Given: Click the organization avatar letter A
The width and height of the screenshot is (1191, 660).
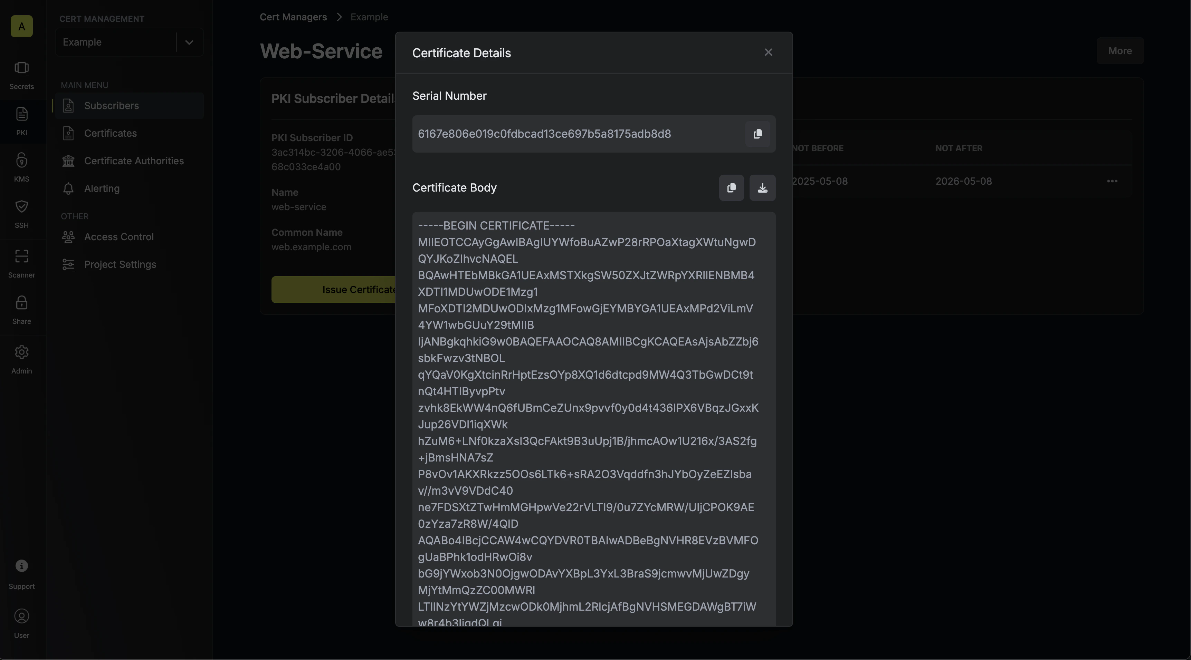Looking at the screenshot, I should (x=21, y=26).
